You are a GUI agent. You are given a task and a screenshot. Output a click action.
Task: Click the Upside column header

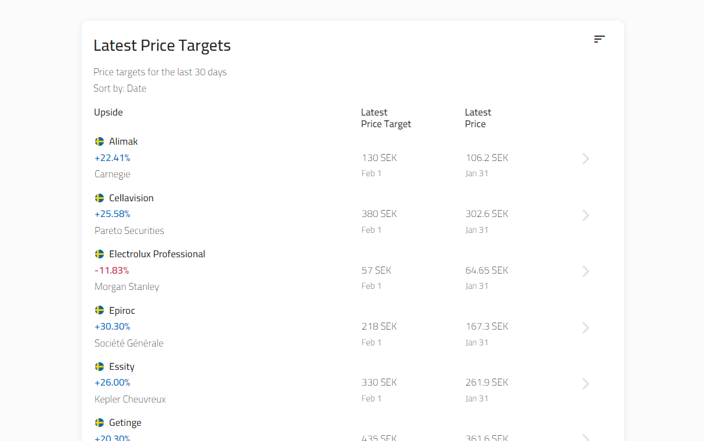pyautogui.click(x=108, y=113)
